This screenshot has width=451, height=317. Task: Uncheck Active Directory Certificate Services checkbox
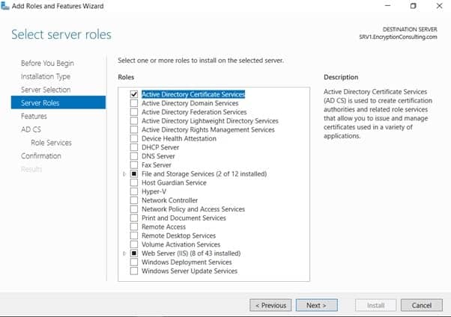pos(134,94)
